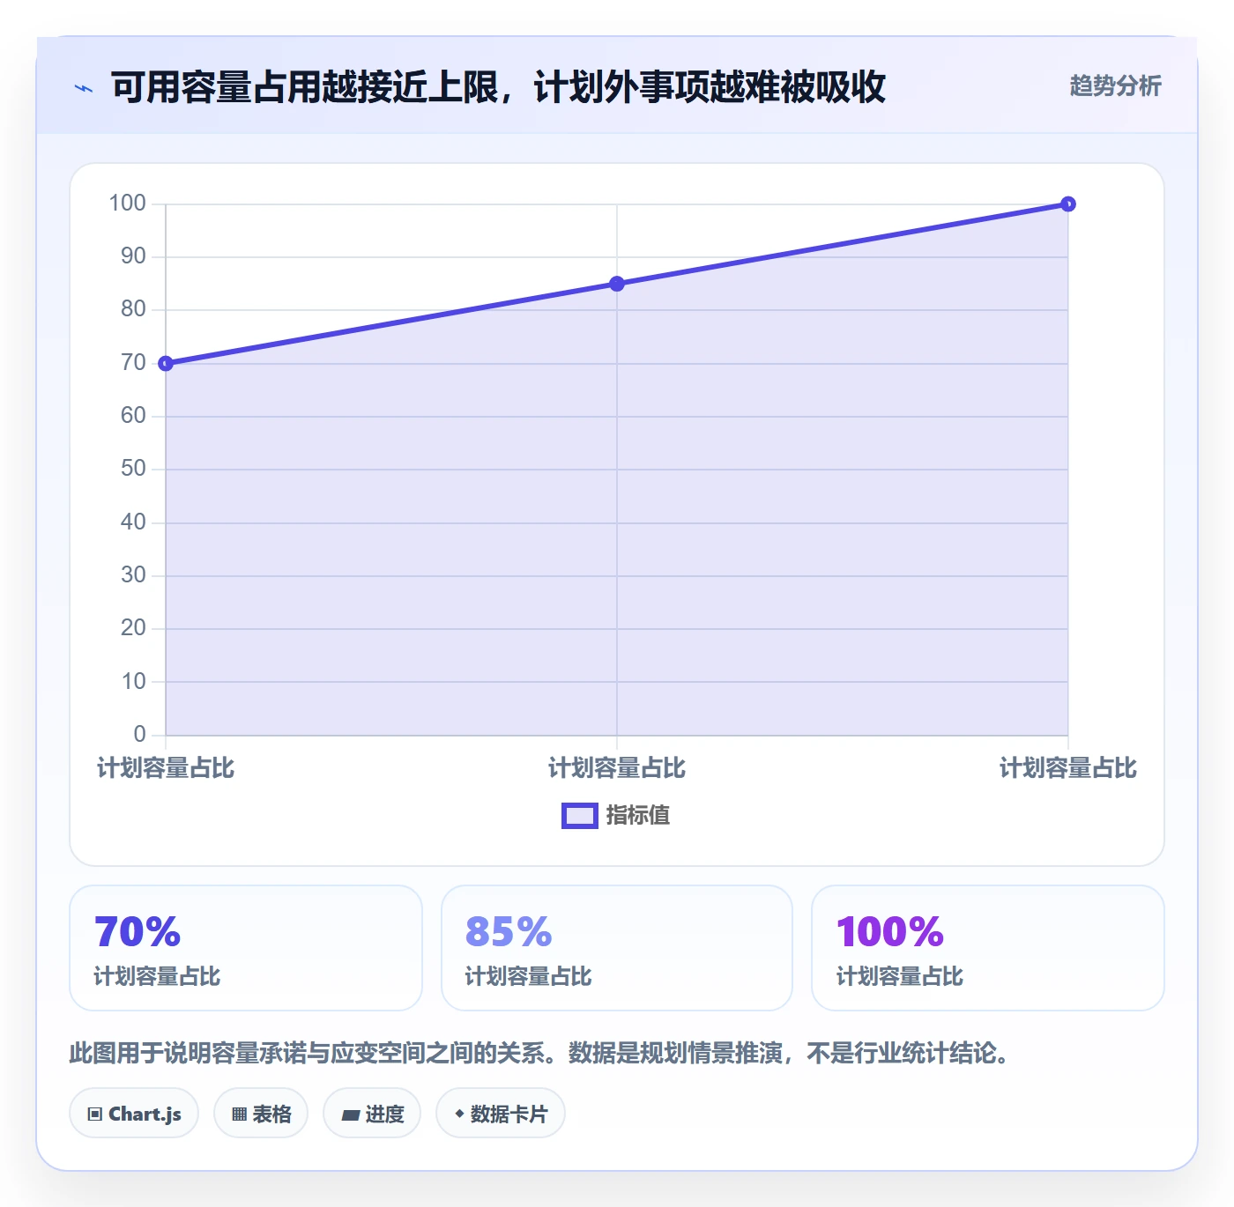This screenshot has width=1234, height=1207.
Task: Click the y-axis label 30
Action: [x=133, y=575]
